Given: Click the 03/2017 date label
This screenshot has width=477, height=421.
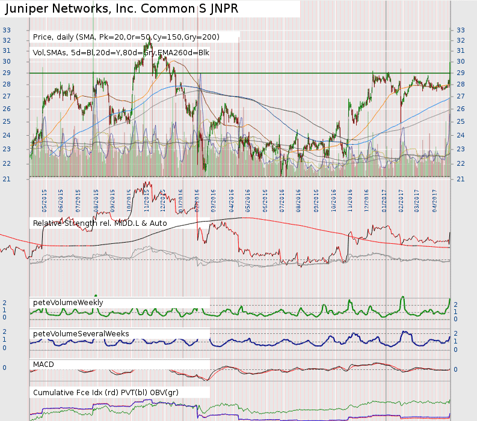Looking at the screenshot, I should pyautogui.click(x=416, y=201).
